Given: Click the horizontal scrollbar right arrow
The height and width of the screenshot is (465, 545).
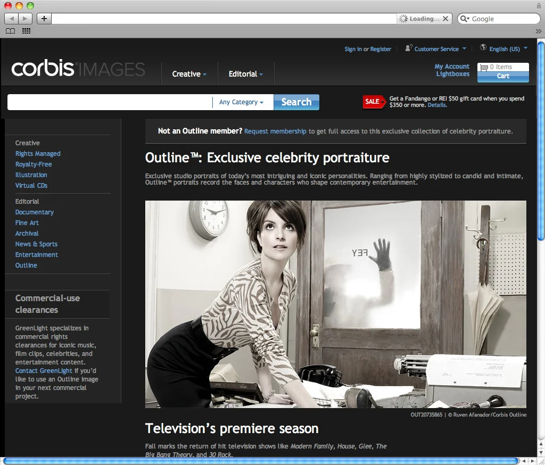Looking at the screenshot, I should (532, 461).
